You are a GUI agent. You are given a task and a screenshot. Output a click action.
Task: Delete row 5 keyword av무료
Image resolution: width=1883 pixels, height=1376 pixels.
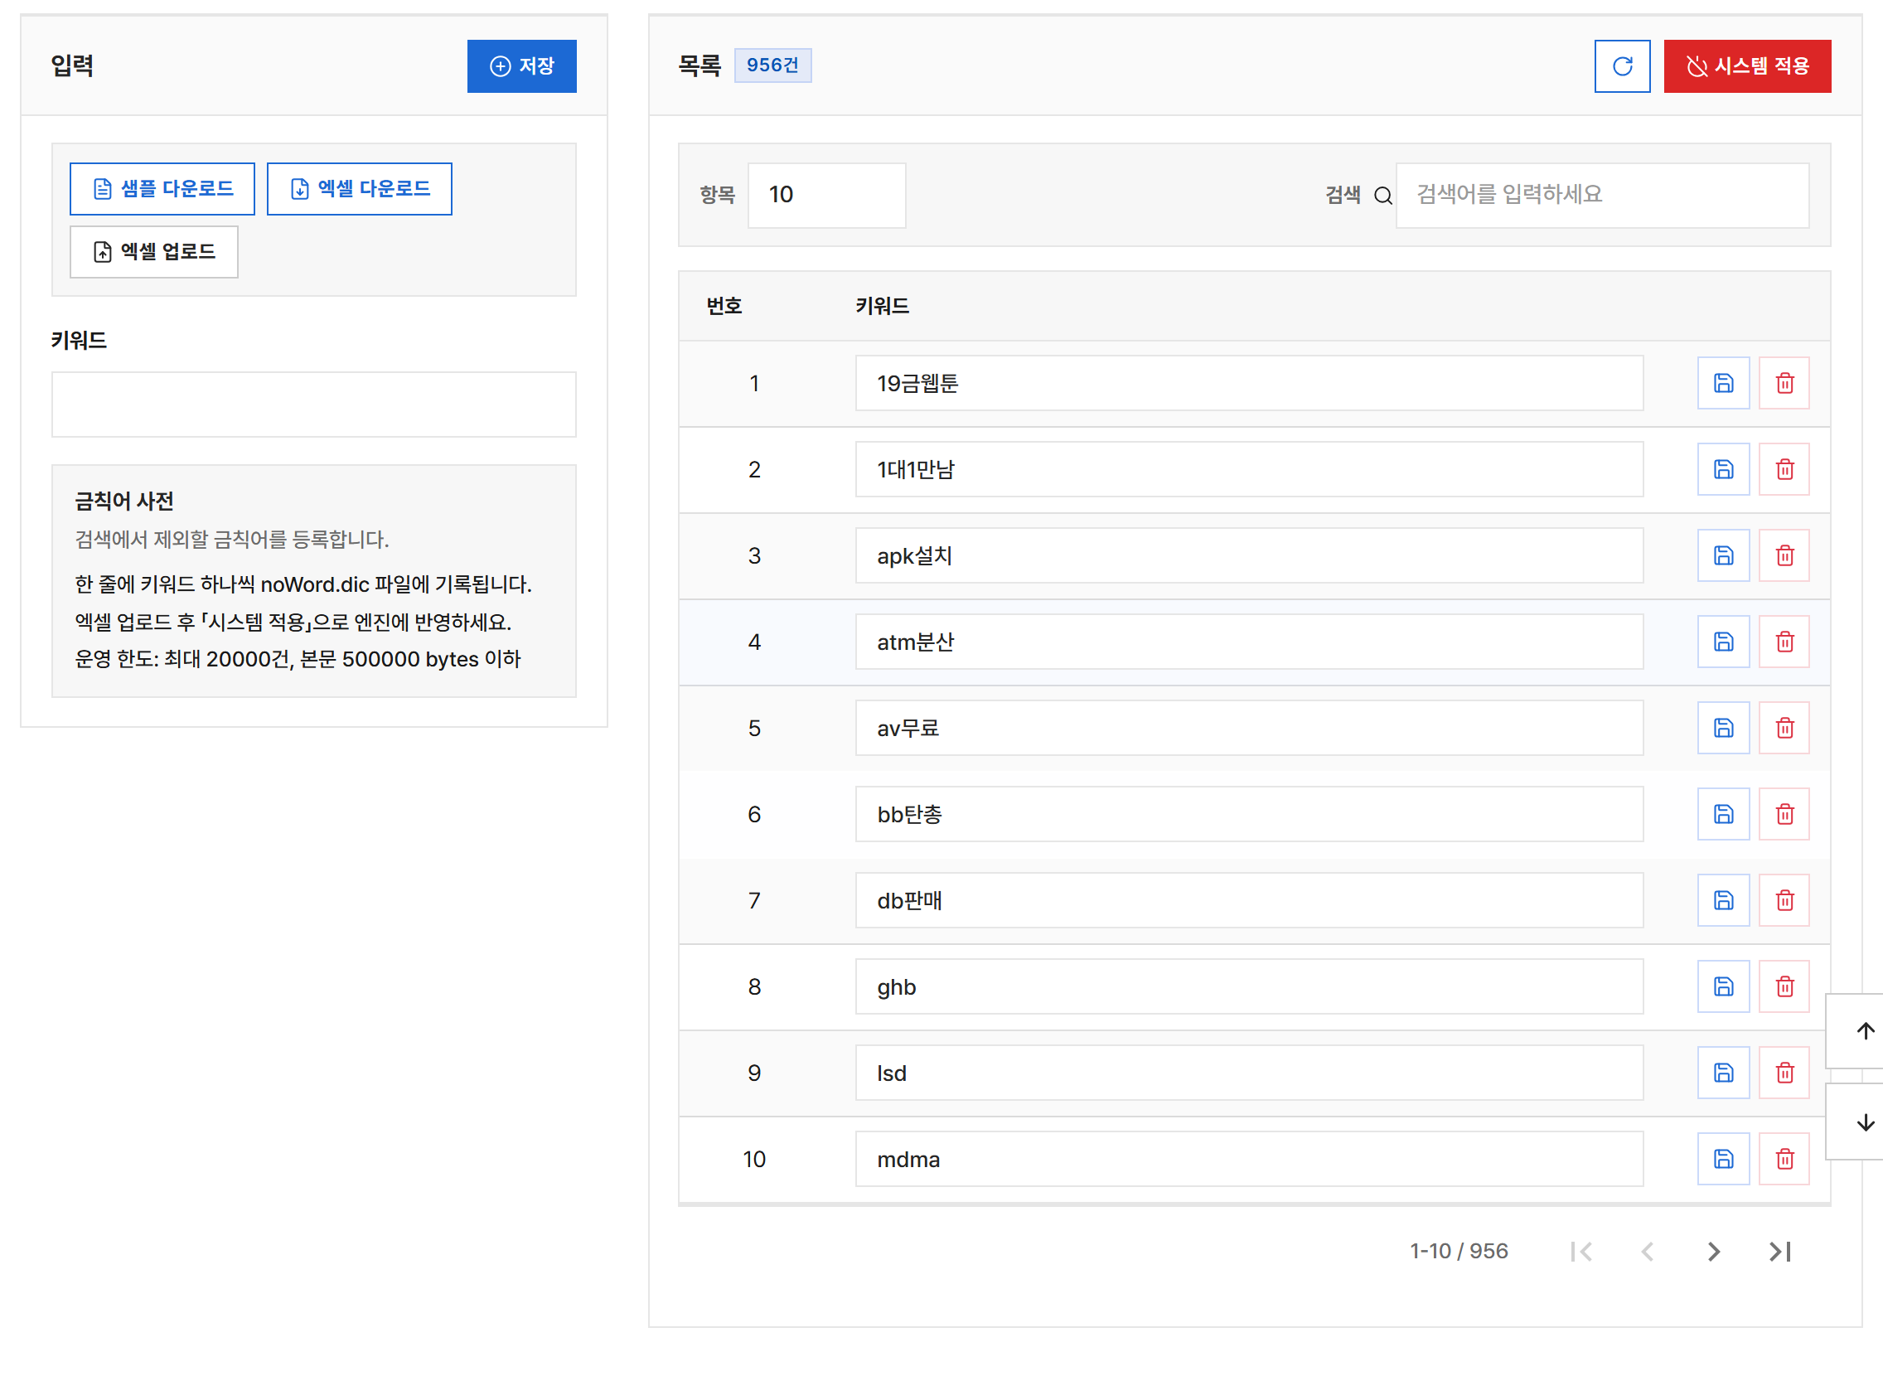[1784, 728]
